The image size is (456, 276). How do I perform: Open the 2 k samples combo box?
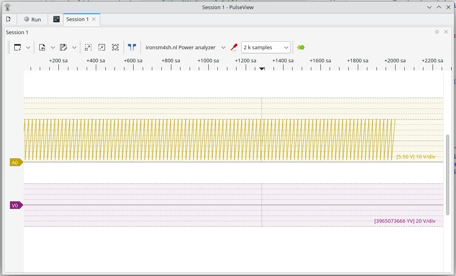(266, 48)
